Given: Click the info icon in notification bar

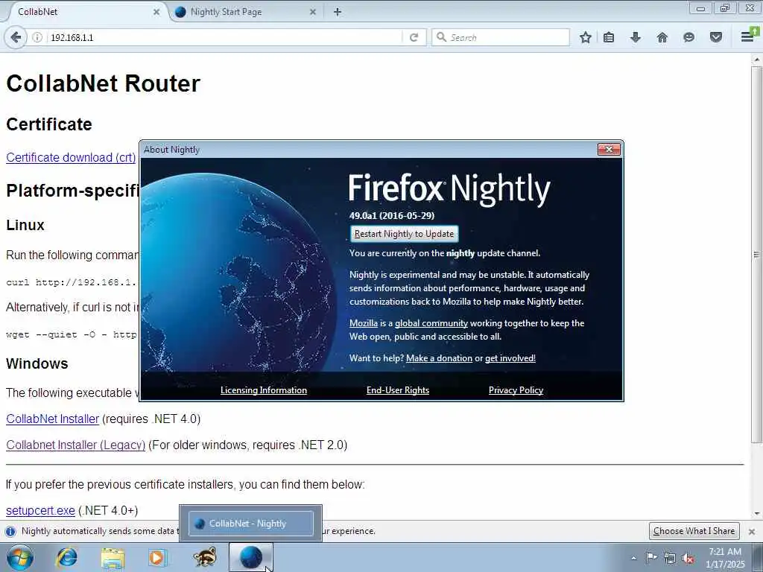Looking at the screenshot, I should 10,531.
